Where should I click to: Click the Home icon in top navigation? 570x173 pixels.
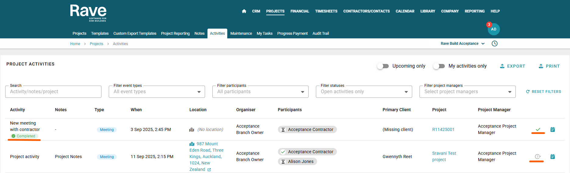(x=244, y=11)
